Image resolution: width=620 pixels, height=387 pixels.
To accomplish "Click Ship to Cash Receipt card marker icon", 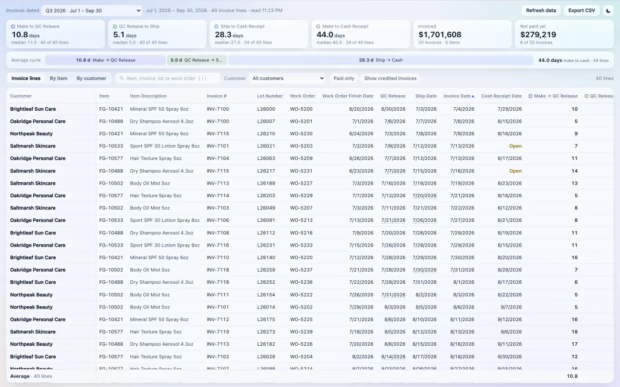I will tap(216, 26).
